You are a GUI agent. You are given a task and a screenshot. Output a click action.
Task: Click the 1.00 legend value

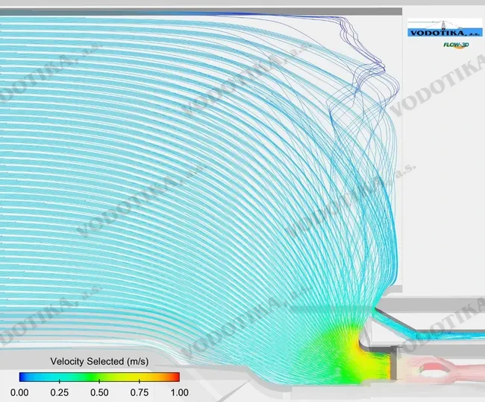click(179, 392)
